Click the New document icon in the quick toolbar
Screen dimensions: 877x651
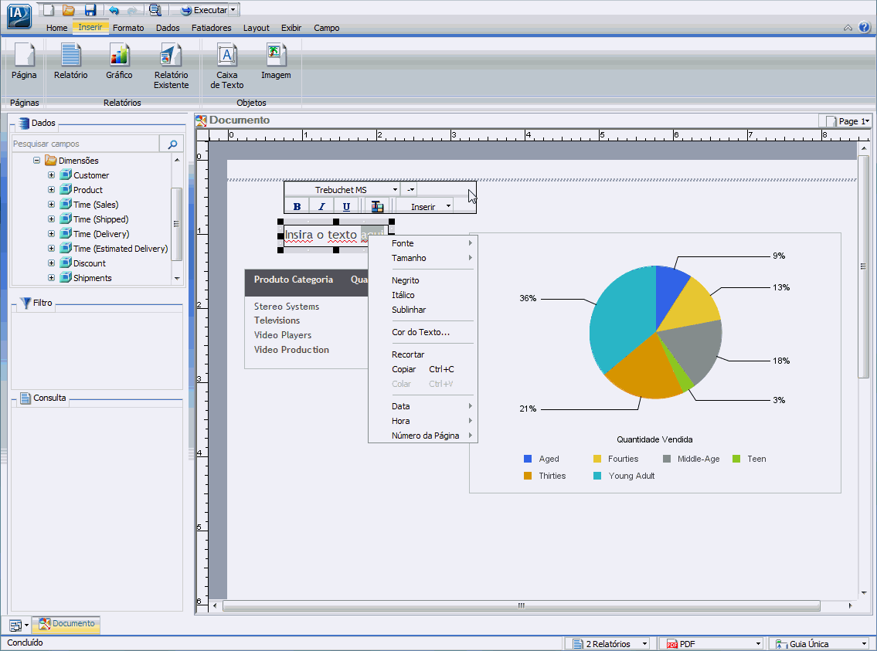pyautogui.click(x=49, y=9)
